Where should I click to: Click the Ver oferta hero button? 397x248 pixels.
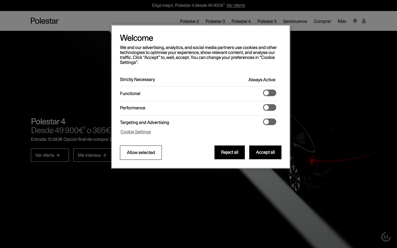(x=50, y=155)
